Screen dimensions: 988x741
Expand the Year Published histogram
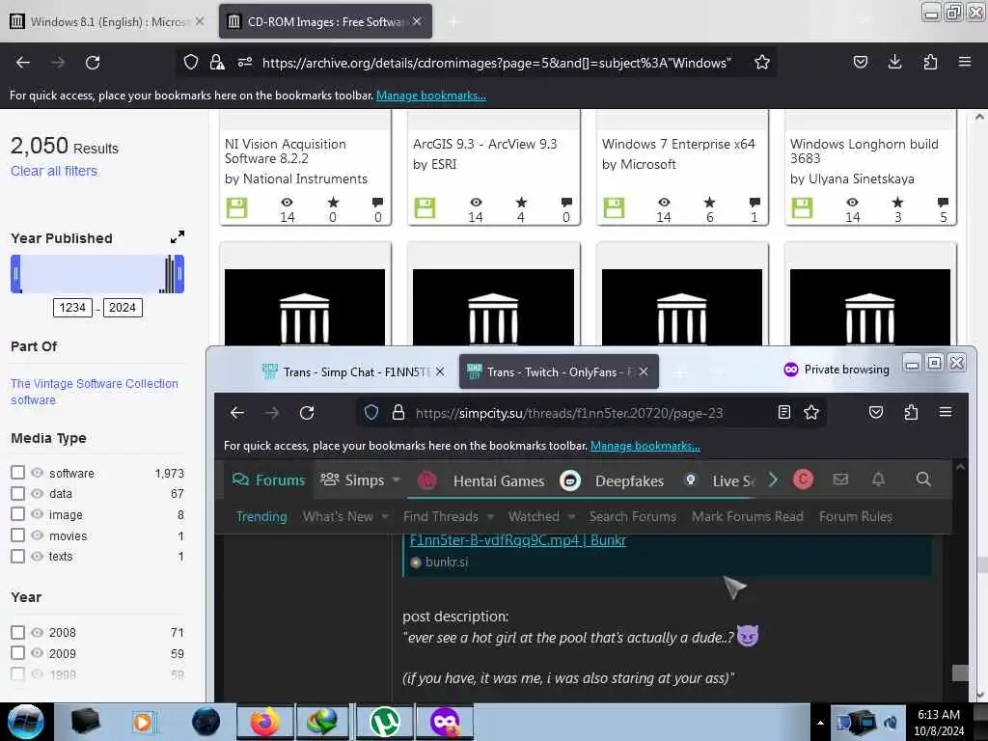tap(178, 237)
